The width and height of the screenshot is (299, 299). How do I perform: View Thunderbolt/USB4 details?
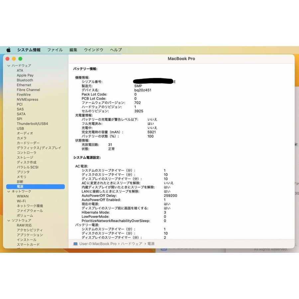[33, 123]
